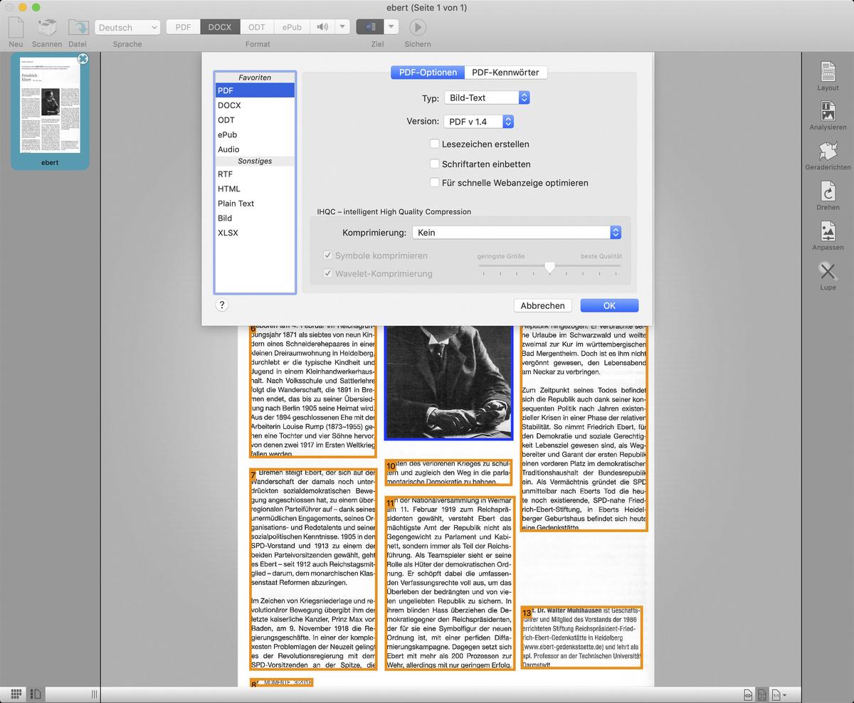Click the Word target icon under Ziel
Screen dimensions: 854x703
370,27
